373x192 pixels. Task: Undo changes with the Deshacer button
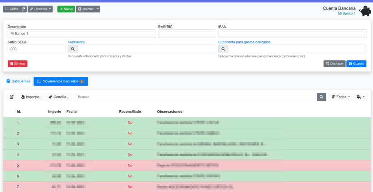point(334,64)
